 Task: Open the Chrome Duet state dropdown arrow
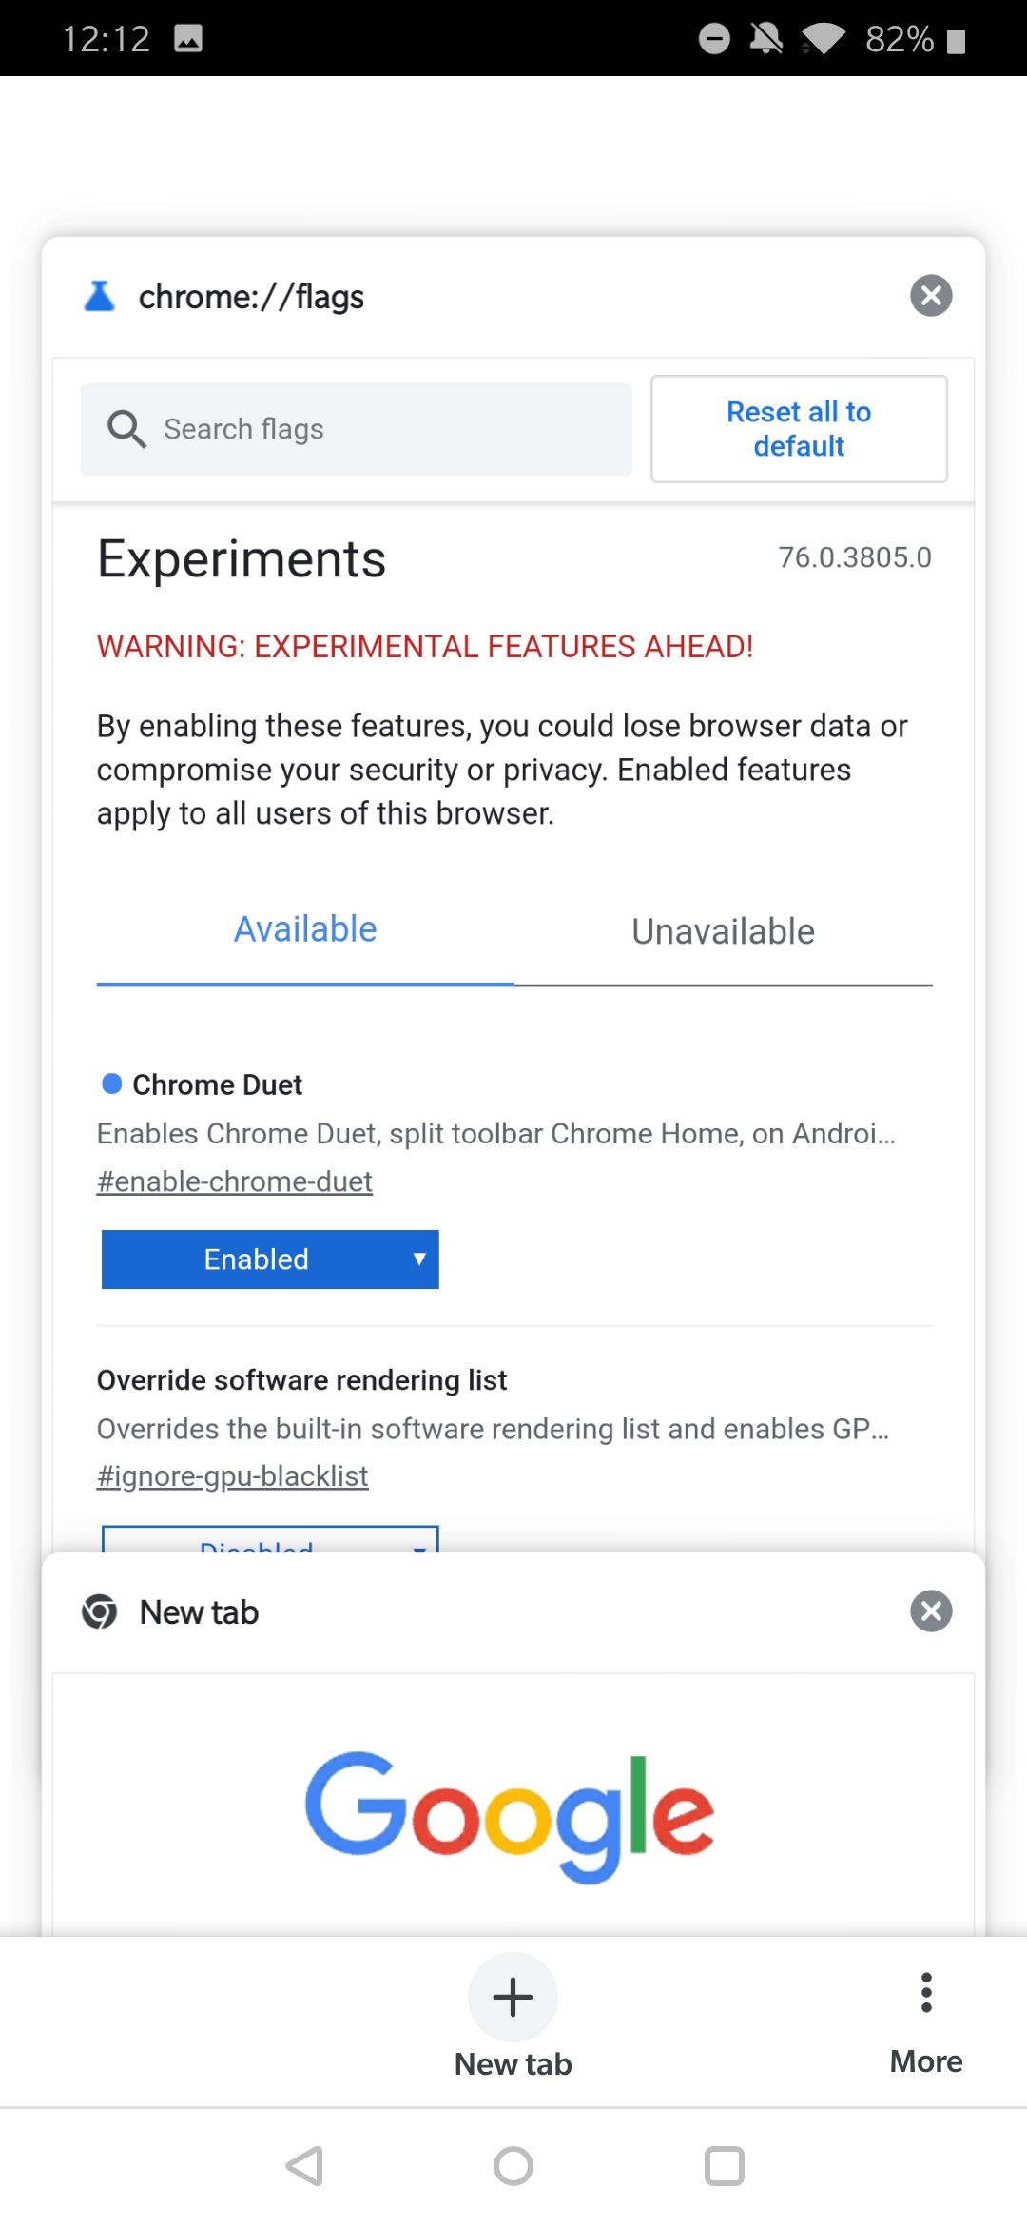(419, 1259)
